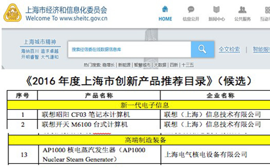Image resolution: width=270 pixels, height=168 pixels.
Task: Click the 信息公开 speech bubble icon
Action: [x=191, y=9]
